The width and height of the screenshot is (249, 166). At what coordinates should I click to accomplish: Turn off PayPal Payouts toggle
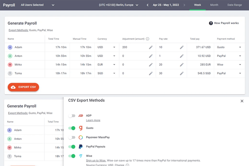pyautogui.click(x=72, y=147)
